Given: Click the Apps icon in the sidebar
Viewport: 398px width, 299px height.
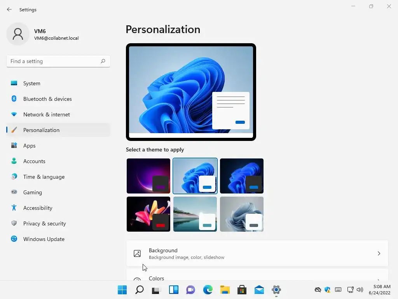Looking at the screenshot, I should tap(14, 146).
